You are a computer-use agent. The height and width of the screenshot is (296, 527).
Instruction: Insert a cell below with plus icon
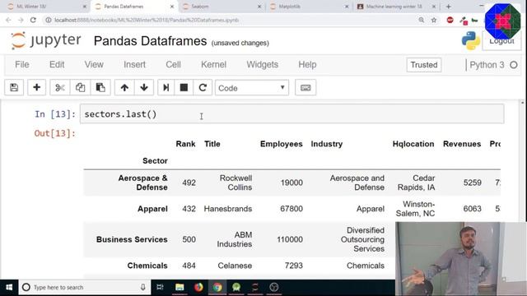36,88
